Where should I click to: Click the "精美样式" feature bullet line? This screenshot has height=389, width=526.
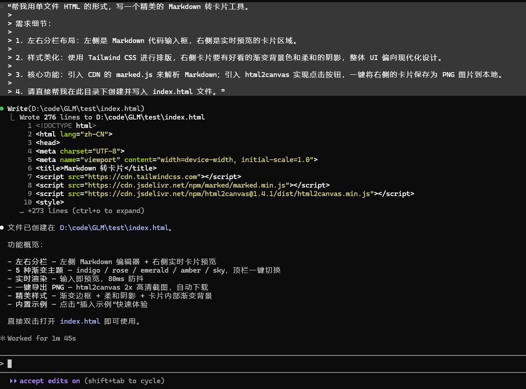tap(110, 296)
